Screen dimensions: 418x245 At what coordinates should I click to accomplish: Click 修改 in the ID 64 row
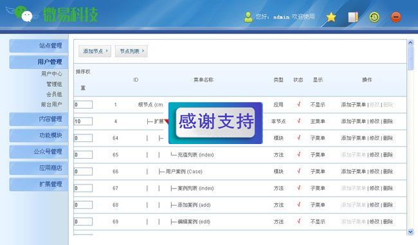[x=374, y=138]
